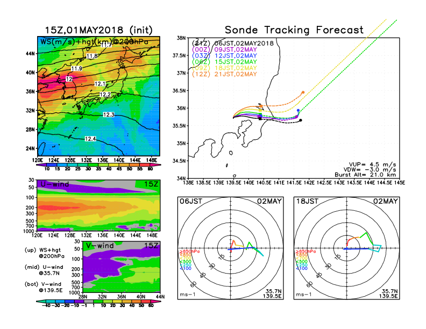Click the "35.7N 139.5E" label in 18JST hodograph

[388, 294]
